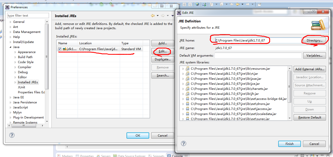Click the Variables... button
Viewport: 333px width, 157px height.
pos(315,56)
